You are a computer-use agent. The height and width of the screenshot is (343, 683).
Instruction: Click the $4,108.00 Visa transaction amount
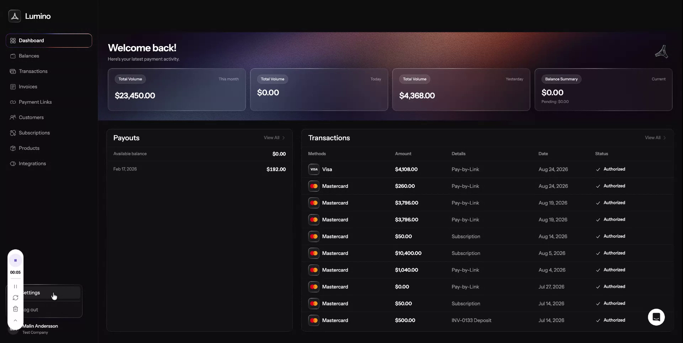point(406,169)
